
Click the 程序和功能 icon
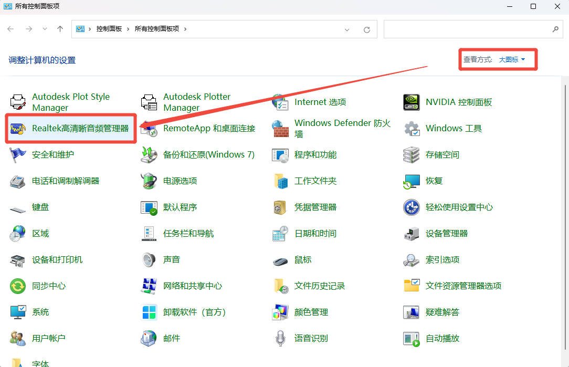click(x=280, y=155)
